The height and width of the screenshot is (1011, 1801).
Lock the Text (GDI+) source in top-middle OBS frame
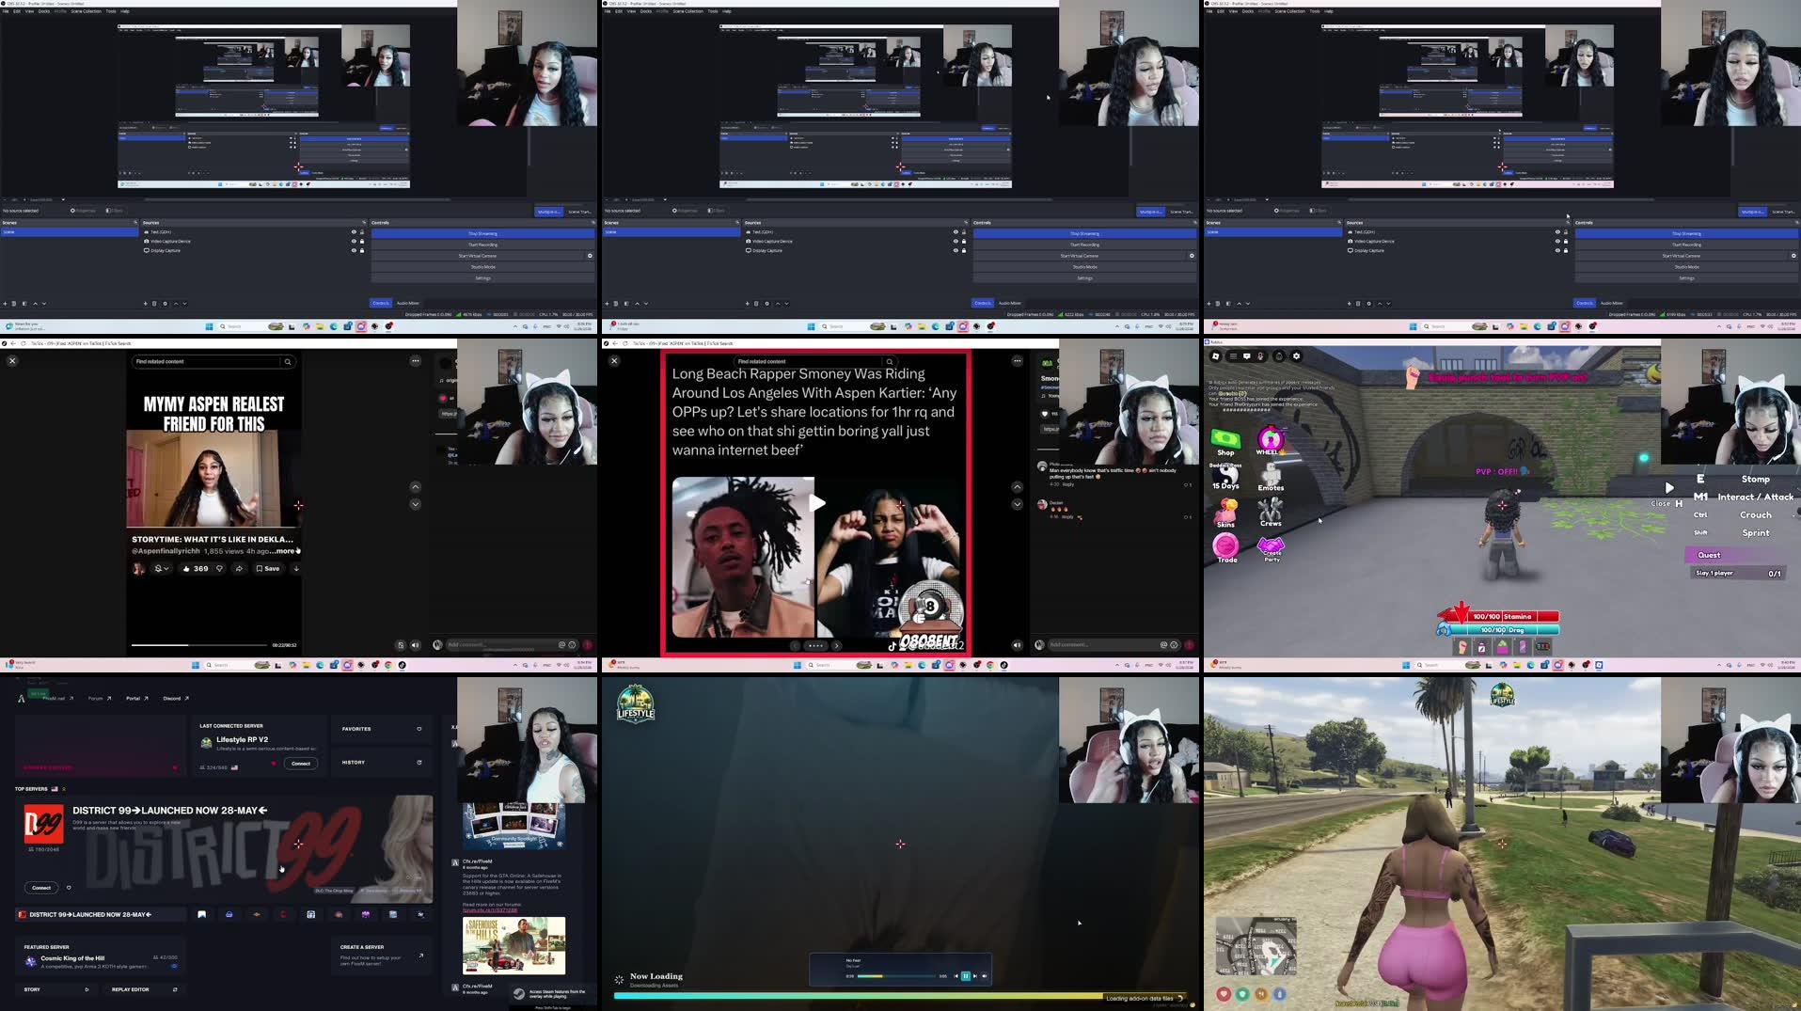(x=964, y=232)
